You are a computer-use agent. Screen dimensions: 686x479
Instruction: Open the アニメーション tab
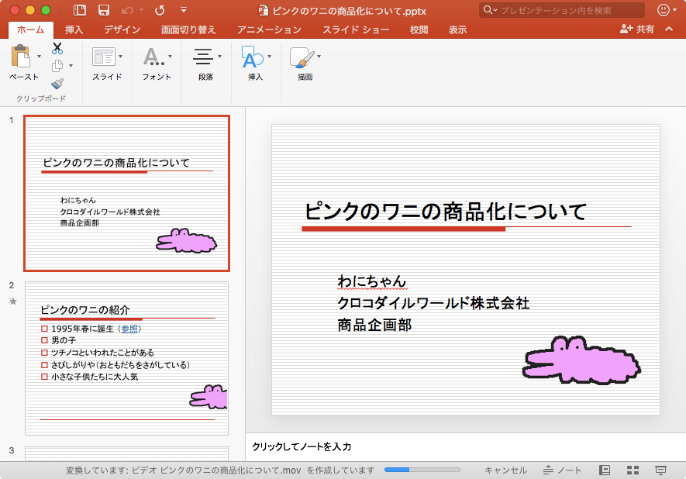click(269, 29)
